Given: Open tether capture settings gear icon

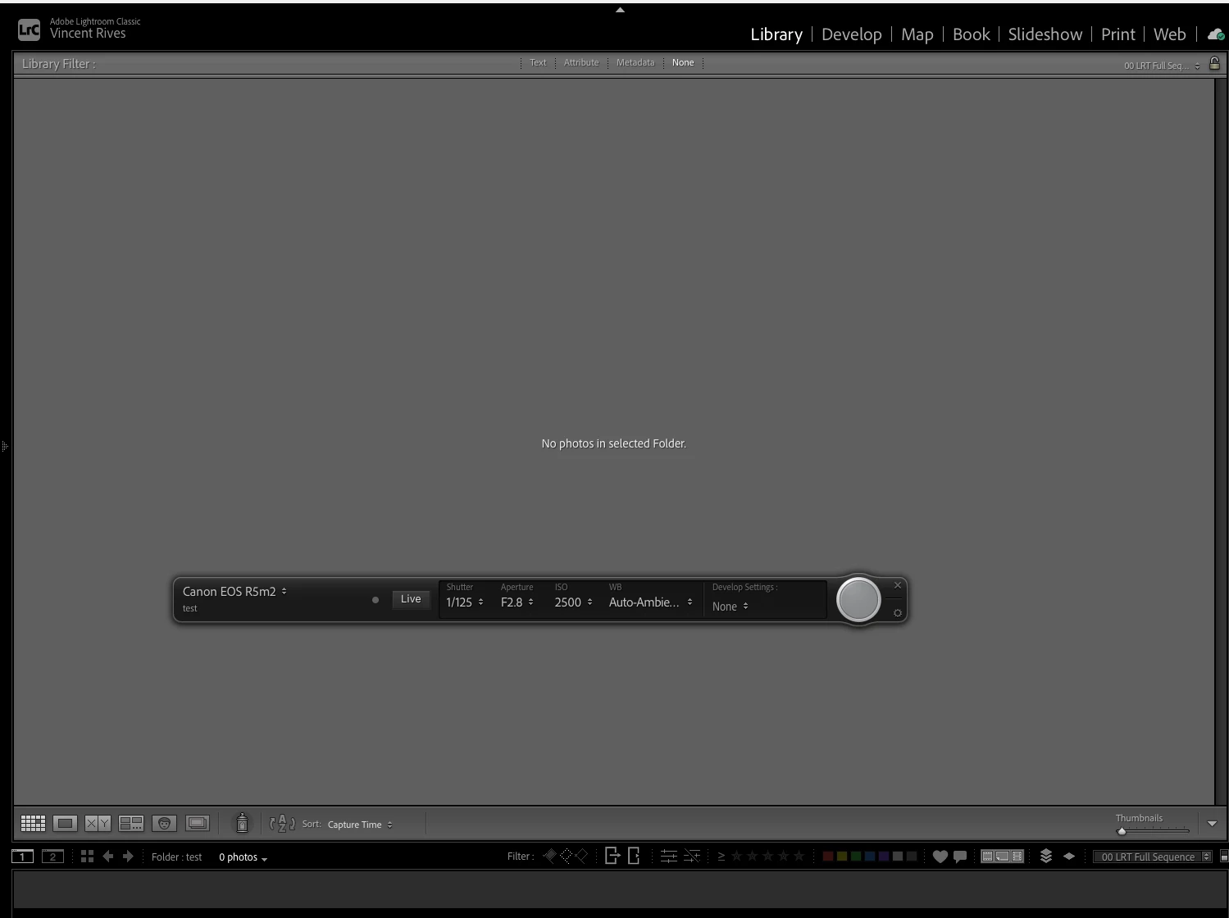Looking at the screenshot, I should coord(898,613).
